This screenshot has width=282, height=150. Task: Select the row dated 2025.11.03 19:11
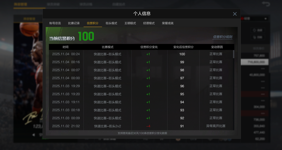[x=141, y=102]
